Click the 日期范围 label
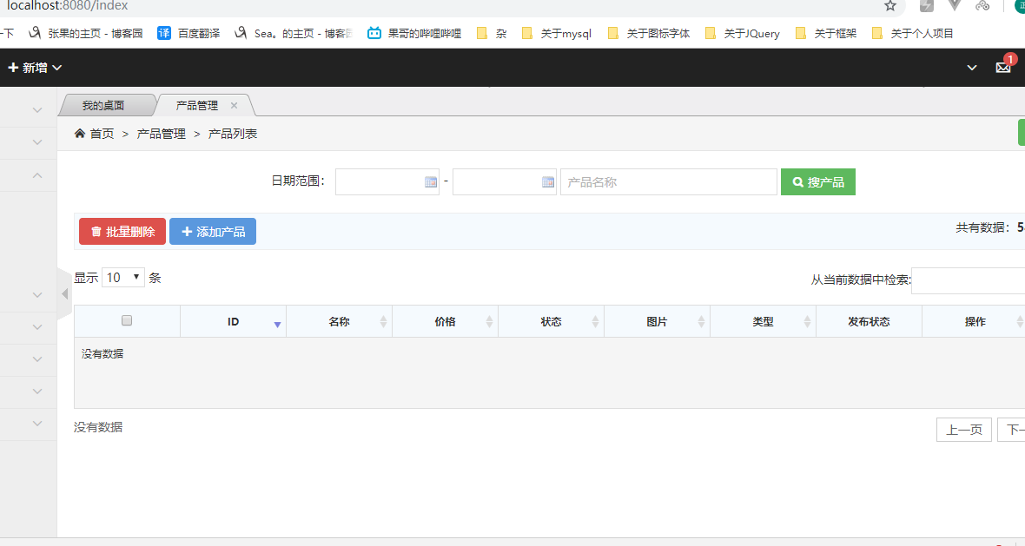This screenshot has width=1025, height=546. click(297, 181)
